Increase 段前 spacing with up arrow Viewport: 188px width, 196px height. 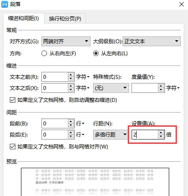[71, 121]
